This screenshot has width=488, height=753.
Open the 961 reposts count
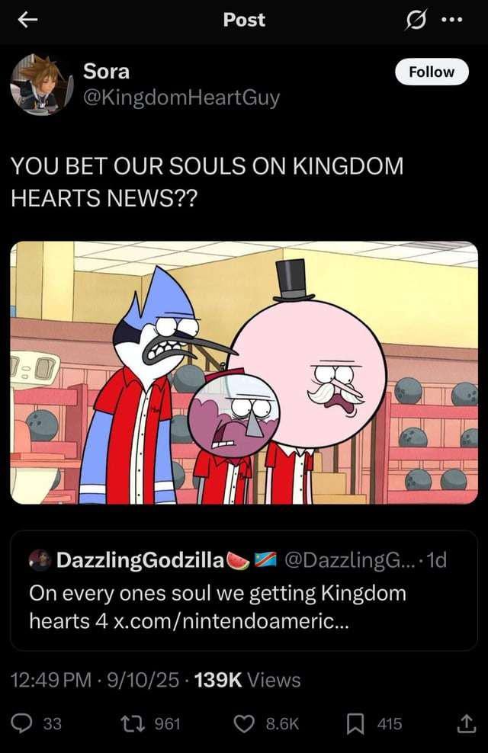(167, 724)
